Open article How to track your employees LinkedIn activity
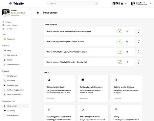The height and width of the screenshot is (121, 154). (x=65, y=41)
